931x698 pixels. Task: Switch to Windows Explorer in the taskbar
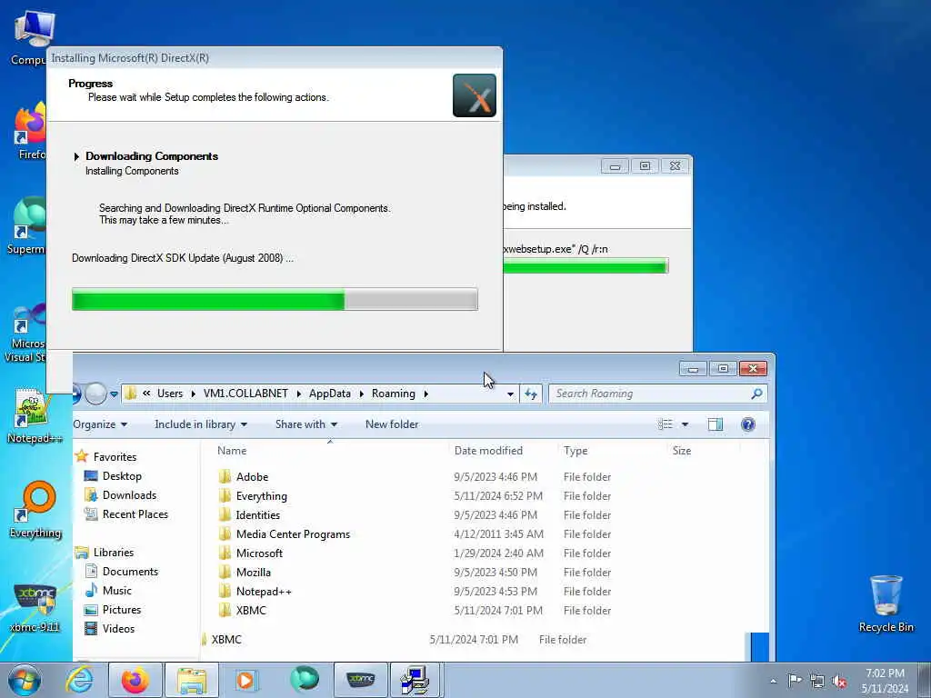(192, 680)
